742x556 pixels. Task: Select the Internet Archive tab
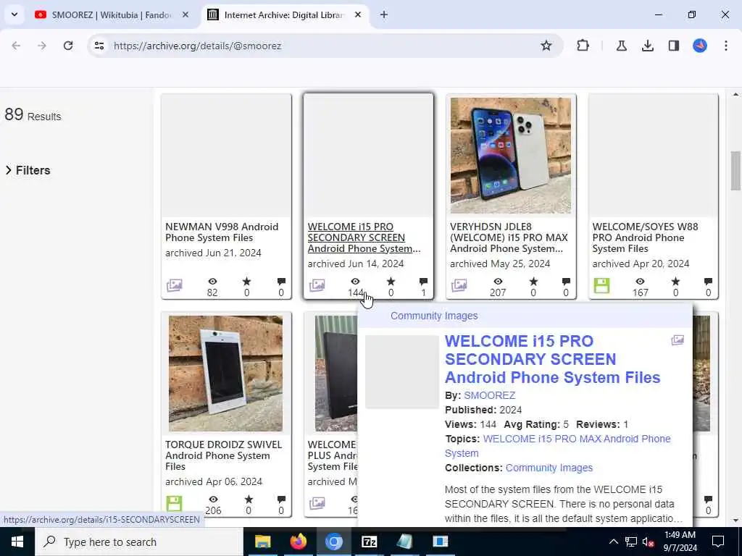(x=284, y=15)
